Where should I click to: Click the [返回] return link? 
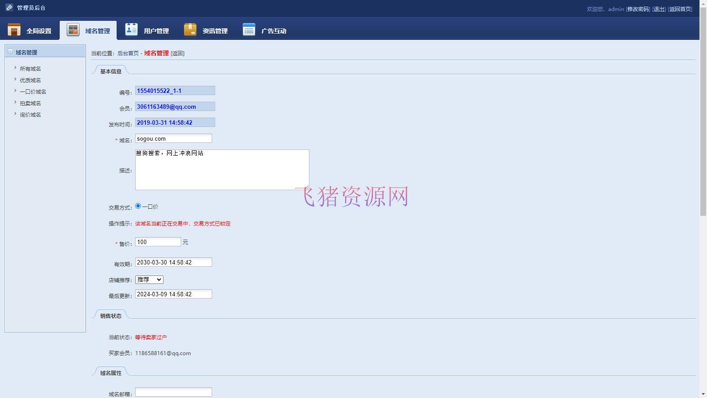[178, 53]
